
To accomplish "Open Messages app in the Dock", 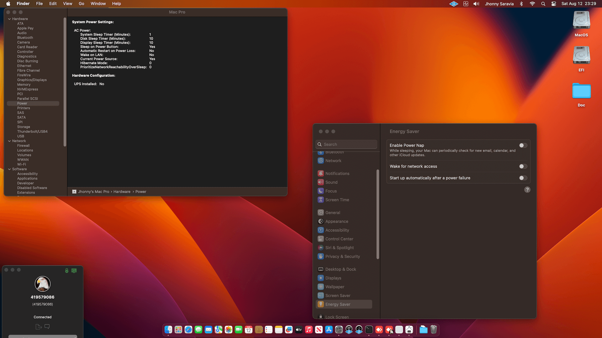I will coord(198,330).
